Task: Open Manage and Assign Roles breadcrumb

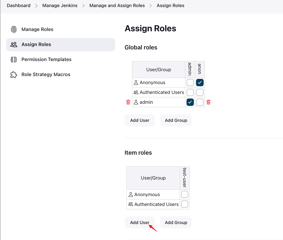Action: click(117, 6)
